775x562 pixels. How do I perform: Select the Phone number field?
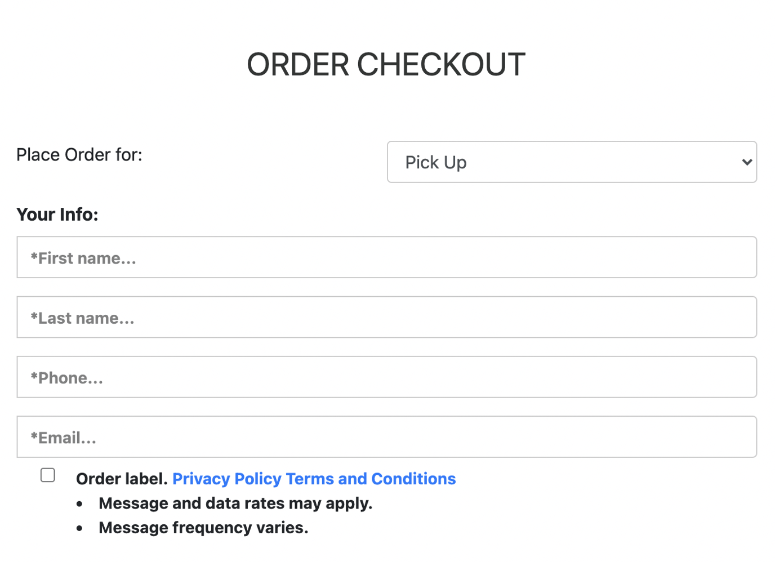(x=386, y=377)
